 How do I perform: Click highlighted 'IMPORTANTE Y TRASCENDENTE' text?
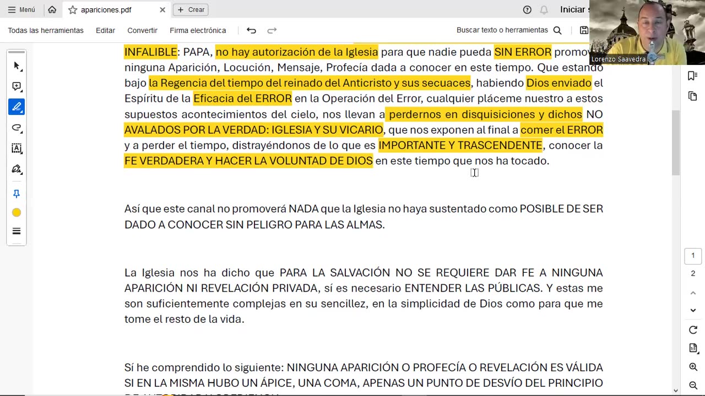pos(460,145)
